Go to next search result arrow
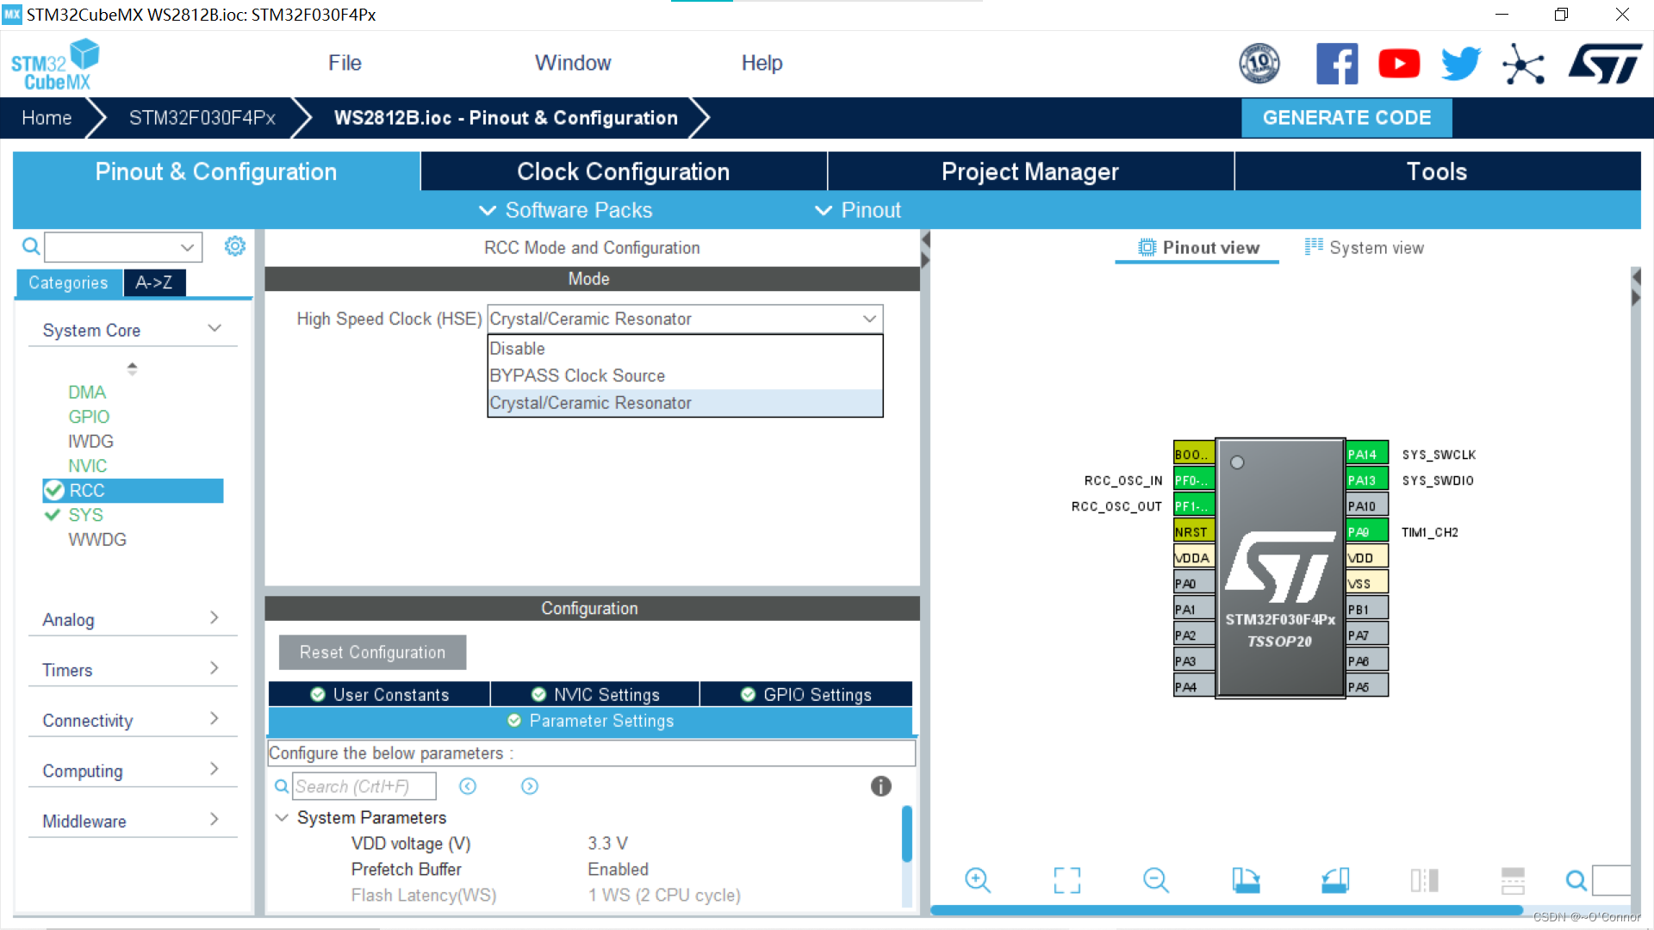 pyautogui.click(x=529, y=786)
